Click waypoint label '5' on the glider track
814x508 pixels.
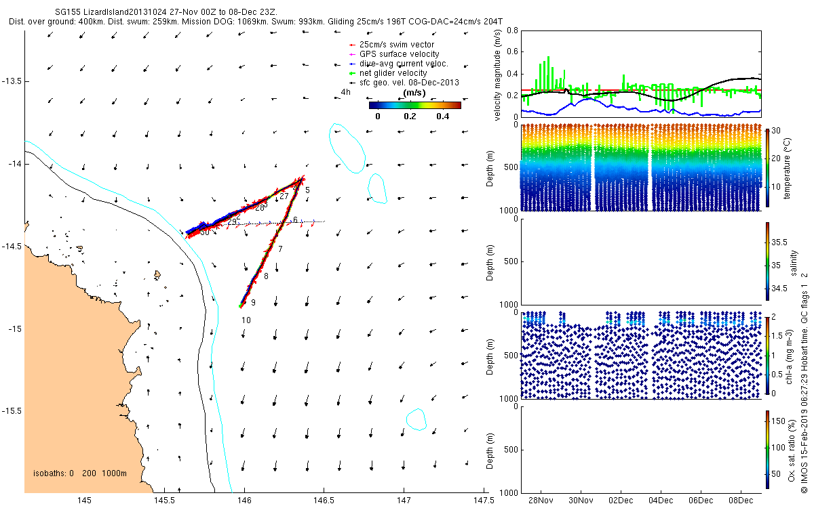pyautogui.click(x=307, y=190)
